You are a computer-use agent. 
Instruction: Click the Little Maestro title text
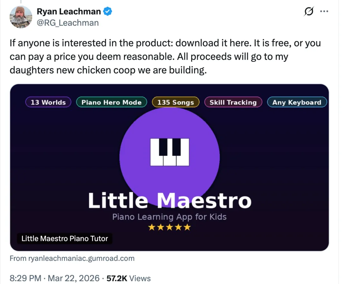click(x=169, y=201)
